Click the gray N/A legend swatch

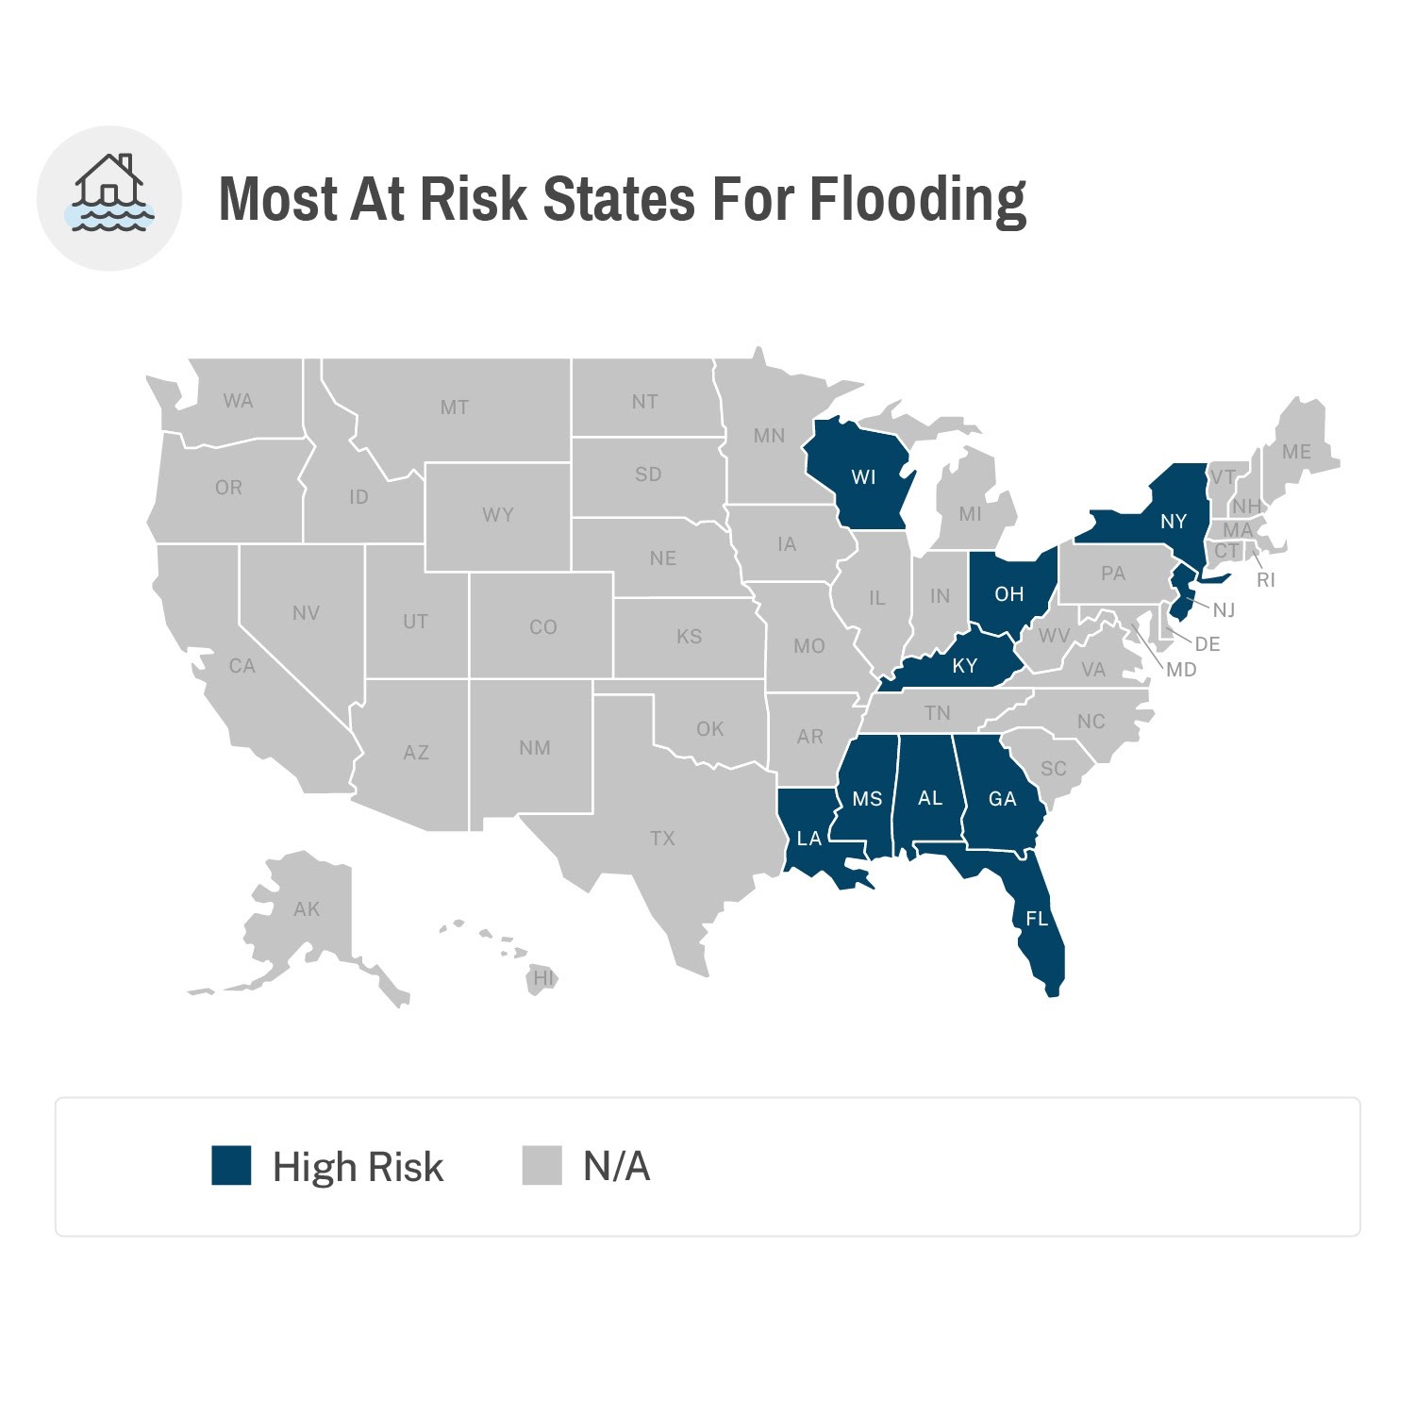[541, 1165]
